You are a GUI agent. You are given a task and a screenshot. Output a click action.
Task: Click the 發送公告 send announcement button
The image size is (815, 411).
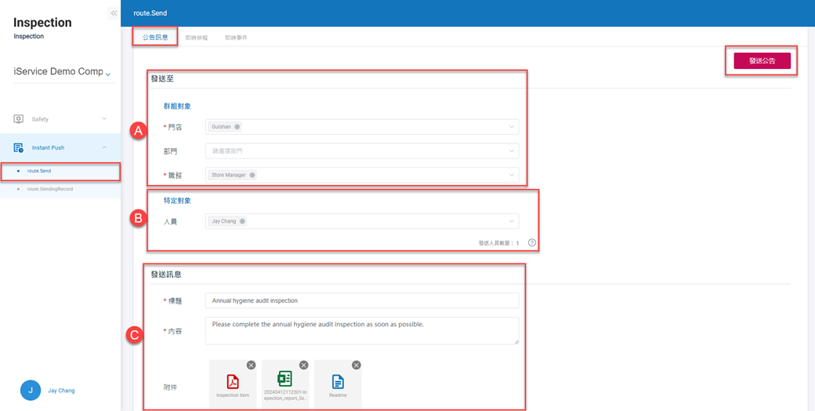762,60
